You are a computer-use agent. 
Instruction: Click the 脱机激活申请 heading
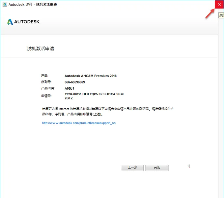[x=40, y=49]
